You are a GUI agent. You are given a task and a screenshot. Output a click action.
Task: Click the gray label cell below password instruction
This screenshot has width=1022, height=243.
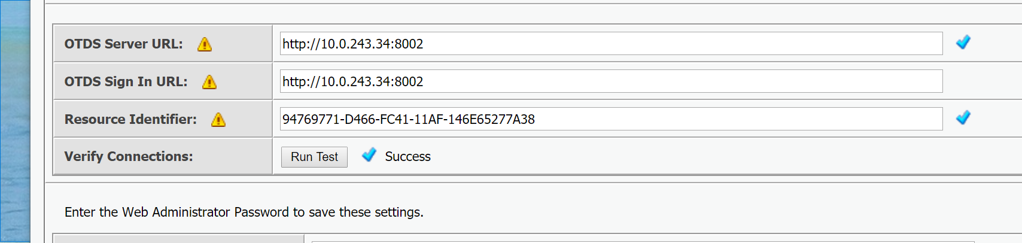178,239
